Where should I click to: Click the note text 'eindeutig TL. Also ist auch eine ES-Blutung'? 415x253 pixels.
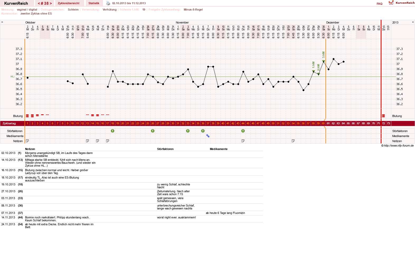[x=52, y=177]
